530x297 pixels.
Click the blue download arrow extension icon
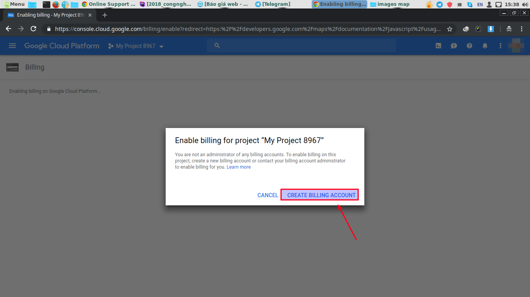(491, 29)
